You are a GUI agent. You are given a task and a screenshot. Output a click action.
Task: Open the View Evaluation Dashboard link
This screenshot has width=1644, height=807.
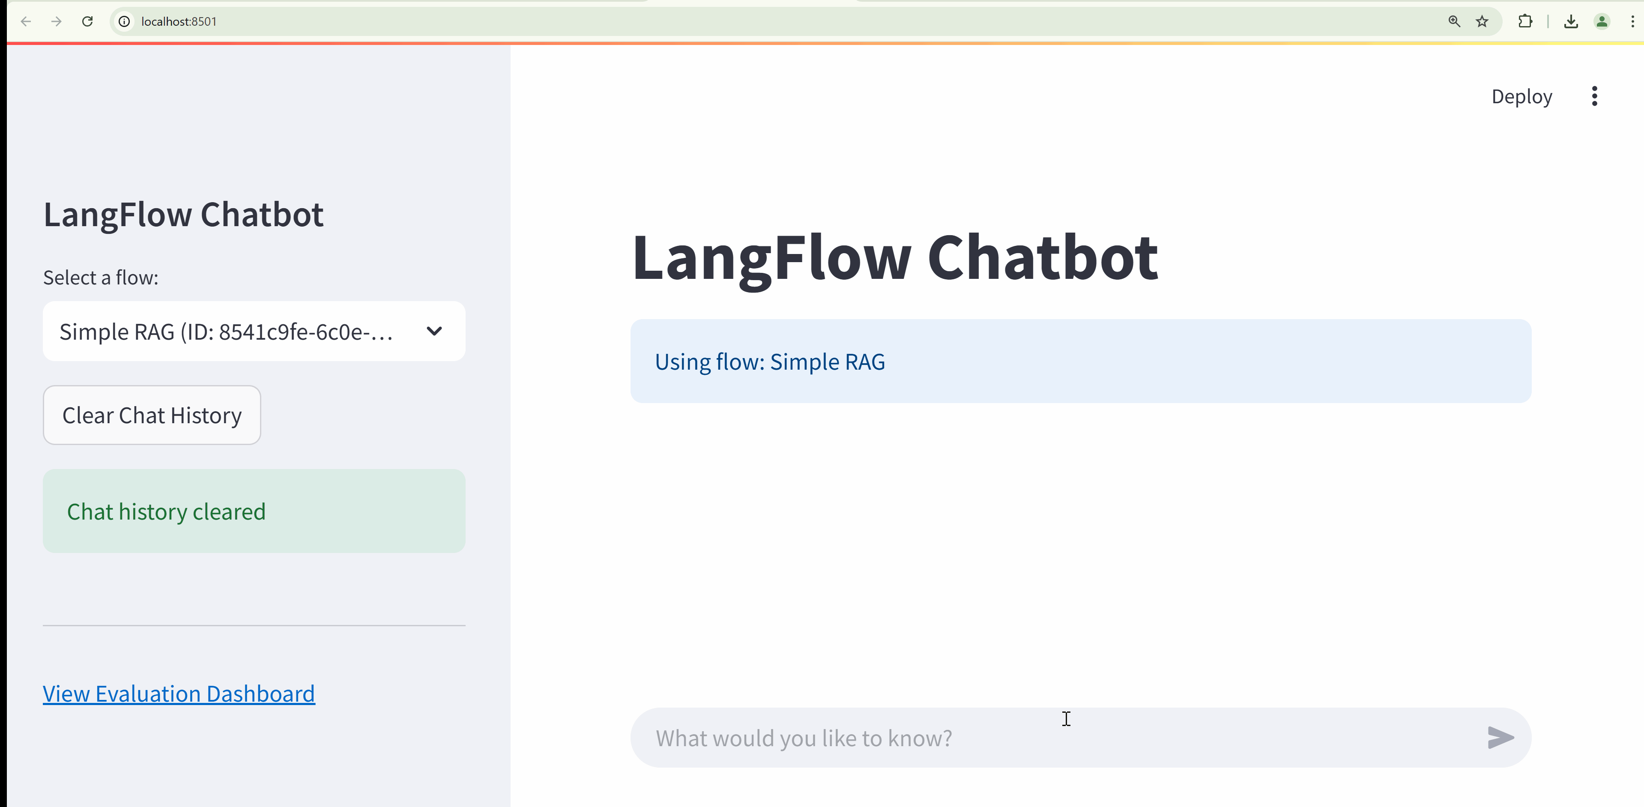(179, 693)
